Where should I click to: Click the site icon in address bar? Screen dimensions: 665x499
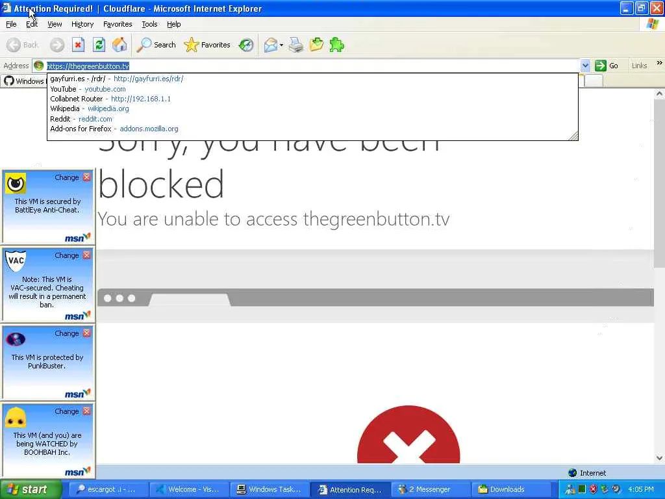coord(38,66)
